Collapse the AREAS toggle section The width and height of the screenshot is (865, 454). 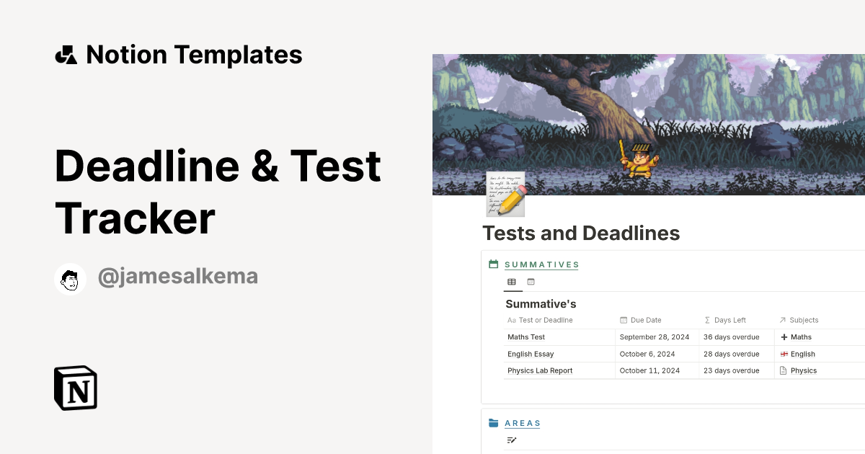coord(523,423)
